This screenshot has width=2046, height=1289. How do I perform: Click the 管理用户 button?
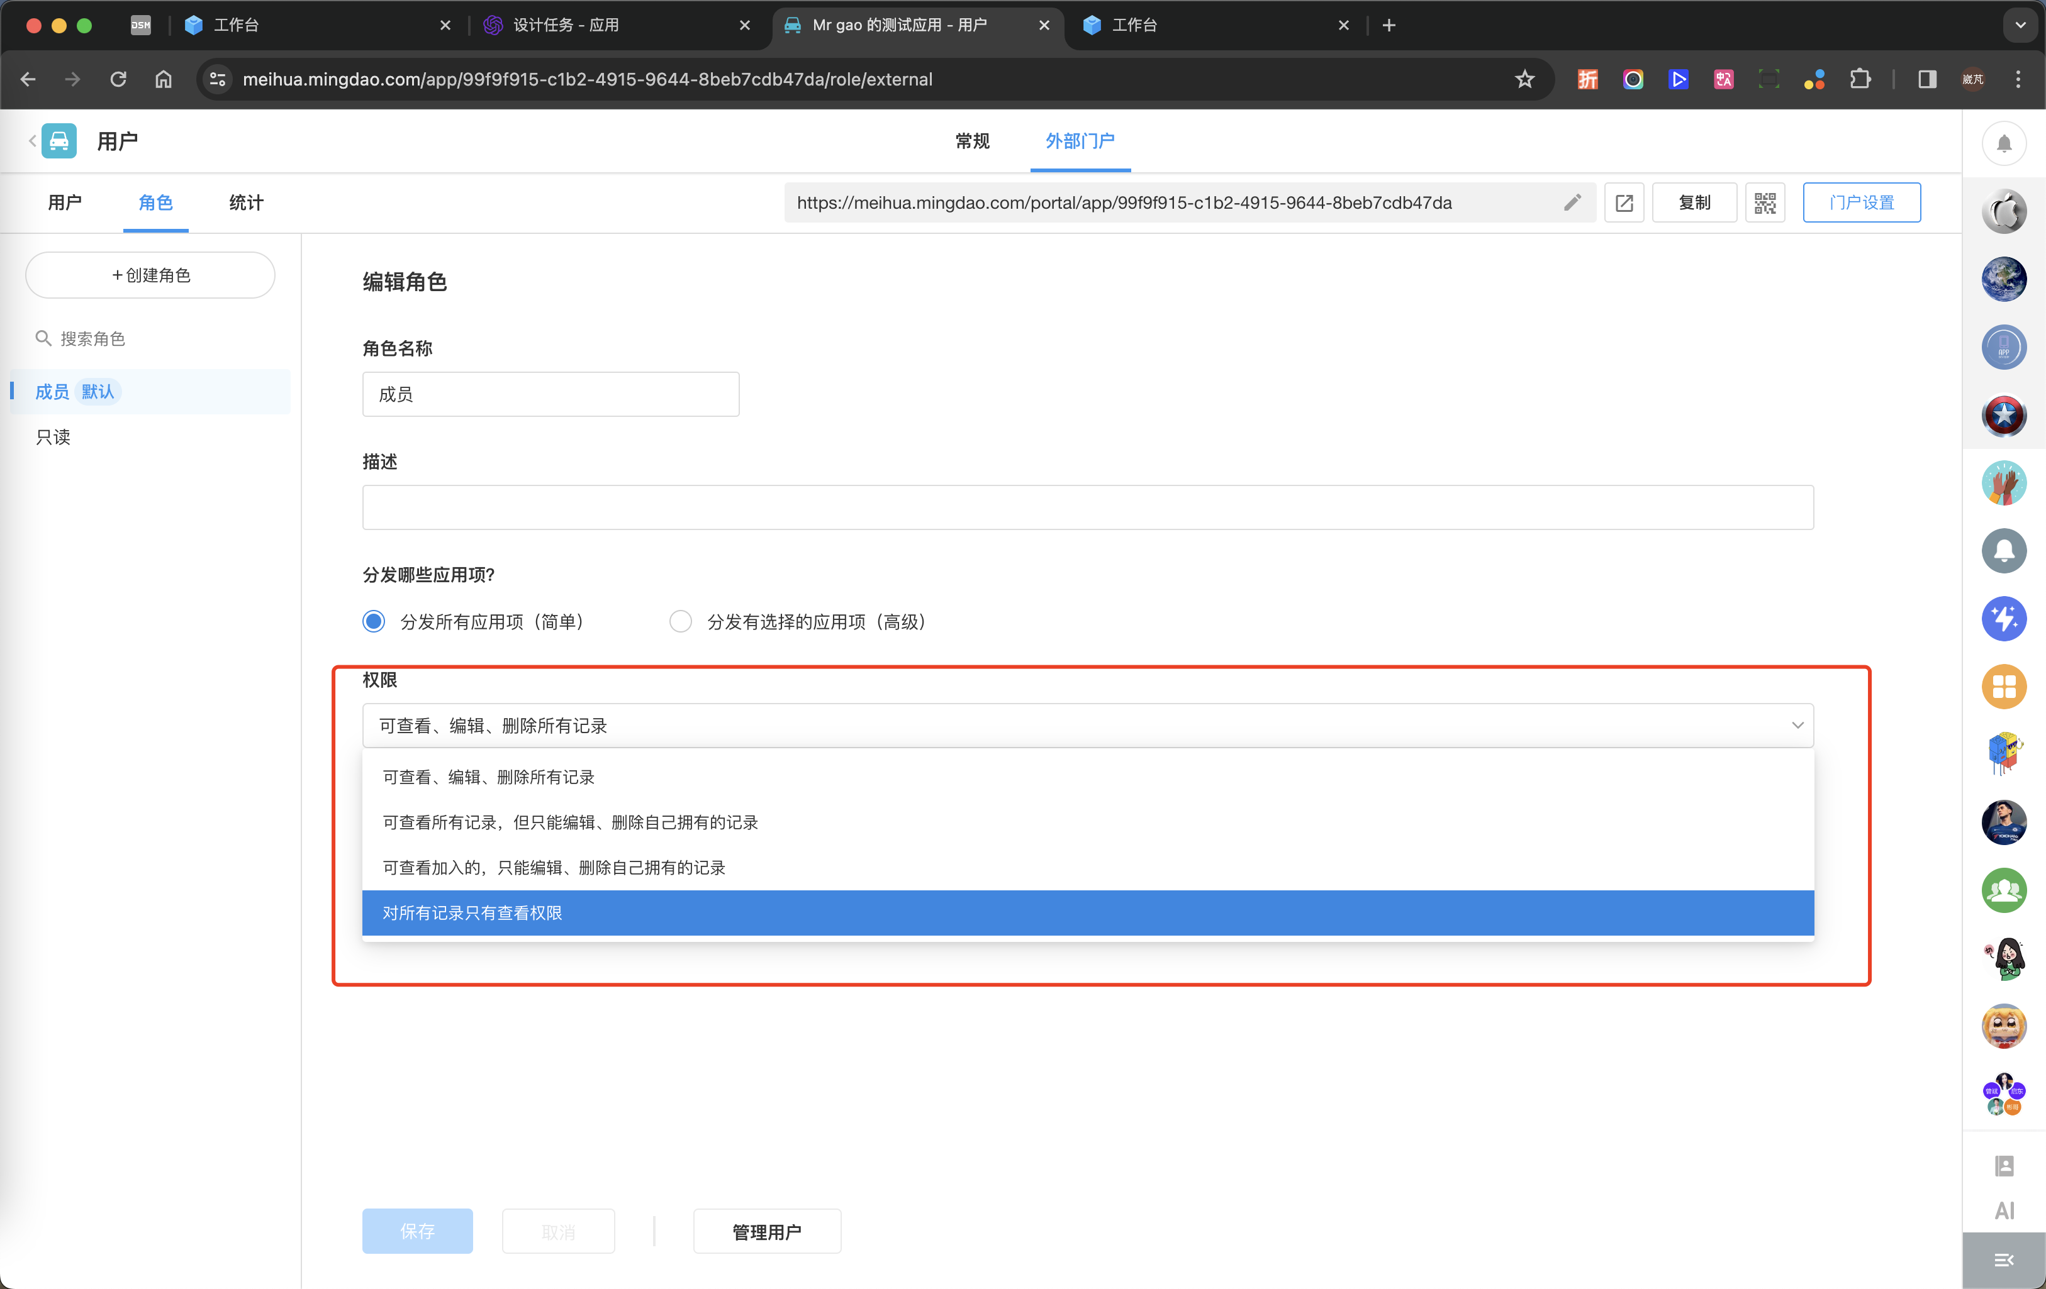766,1231
